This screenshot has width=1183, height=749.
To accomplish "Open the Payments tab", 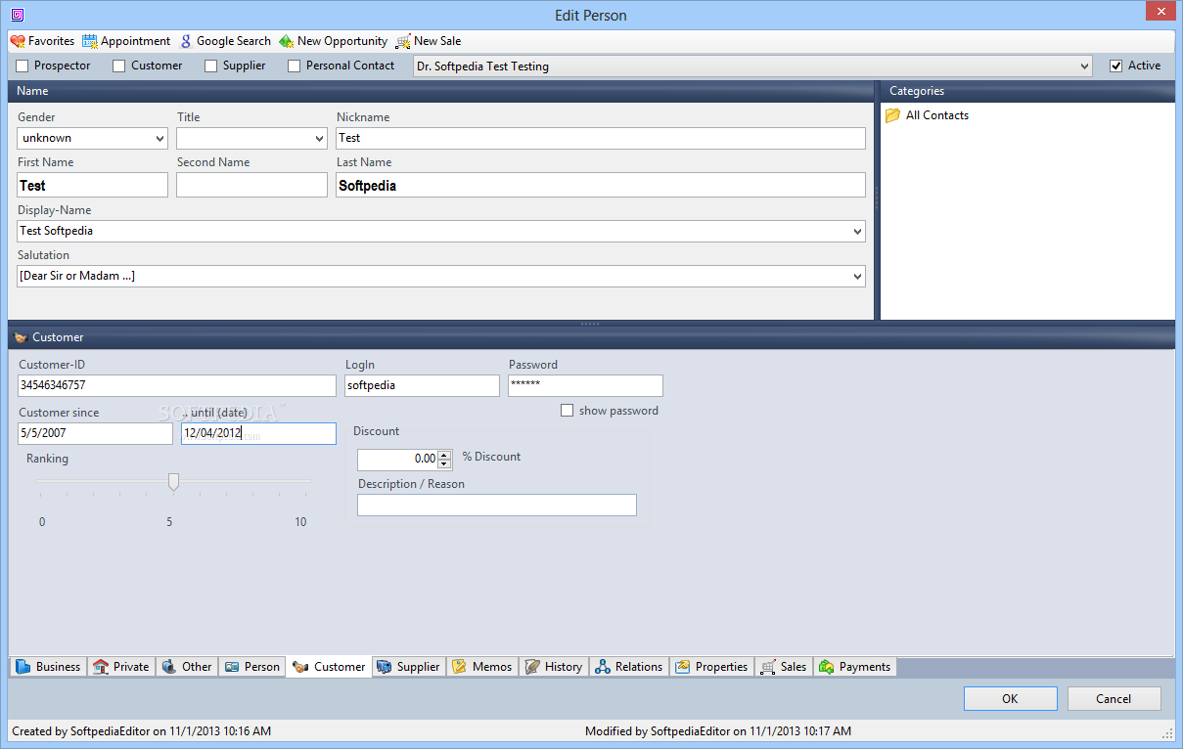I will [x=855, y=667].
